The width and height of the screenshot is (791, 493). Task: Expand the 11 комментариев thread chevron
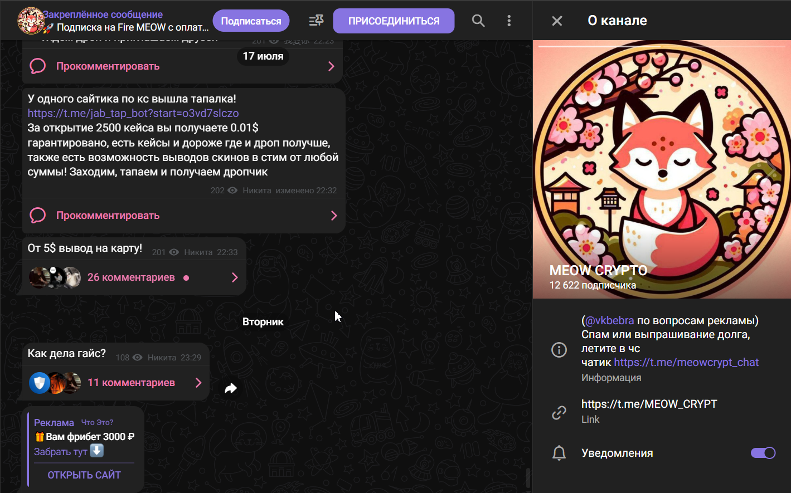click(x=198, y=383)
